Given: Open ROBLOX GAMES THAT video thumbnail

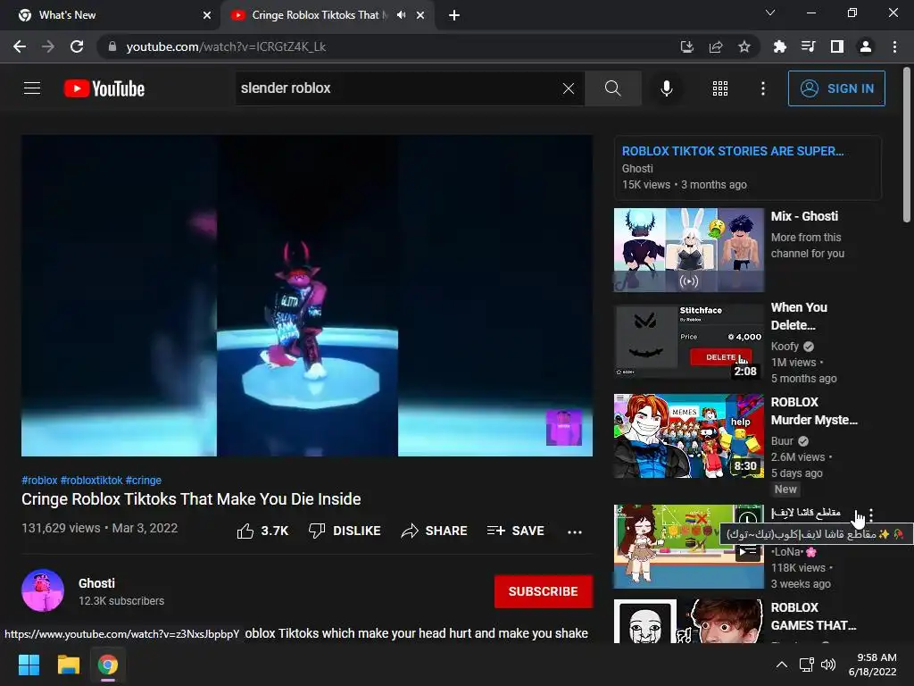Looking at the screenshot, I should 688,622.
